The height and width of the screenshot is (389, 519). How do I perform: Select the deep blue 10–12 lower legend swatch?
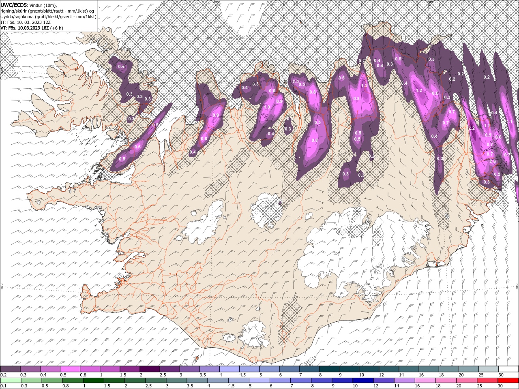[362, 380]
